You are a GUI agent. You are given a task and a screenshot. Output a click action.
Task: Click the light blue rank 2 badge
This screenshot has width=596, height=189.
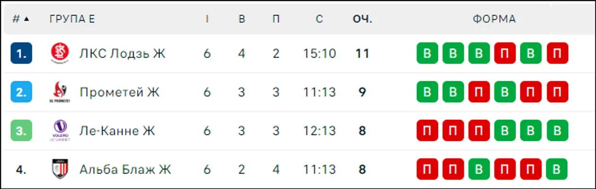[21, 92]
